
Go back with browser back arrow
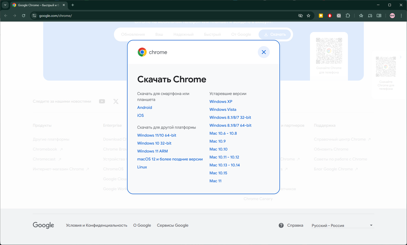pyautogui.click(x=5, y=16)
